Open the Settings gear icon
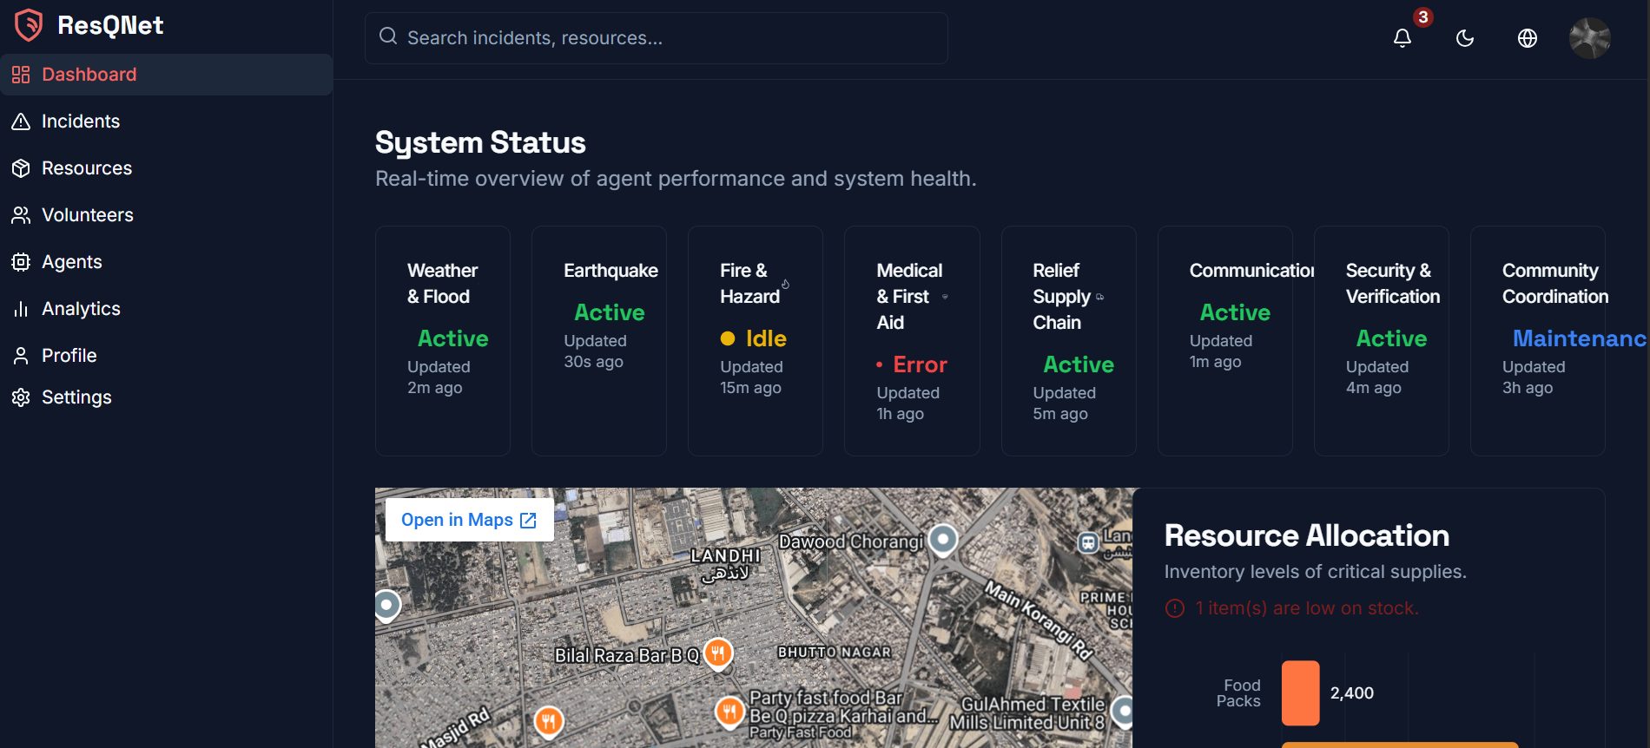The image size is (1650, 748). tap(21, 397)
